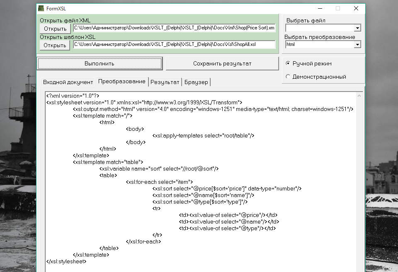Click the xsl:sort select="@name[...]" line
The width and height of the screenshot is (398, 272).
(203, 195)
